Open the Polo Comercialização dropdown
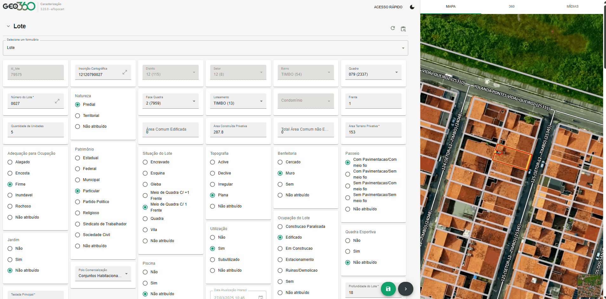Image resolution: width=606 pixels, height=299 pixels. tap(103, 274)
